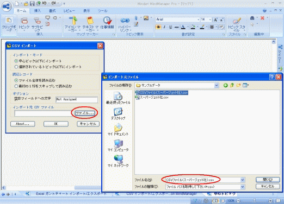Screen dimensions: 284x204
Task: Click the Topic Style brush icon
Action: [237, 21]
